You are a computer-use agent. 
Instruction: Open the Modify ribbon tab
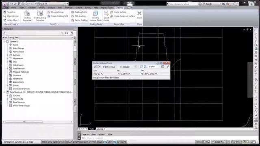pos(41,8)
